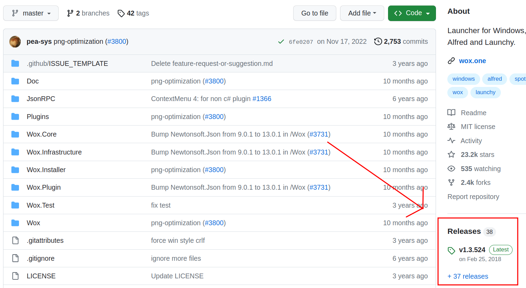Click the Report repository link
The width and height of the screenshot is (526, 288).
473,197
